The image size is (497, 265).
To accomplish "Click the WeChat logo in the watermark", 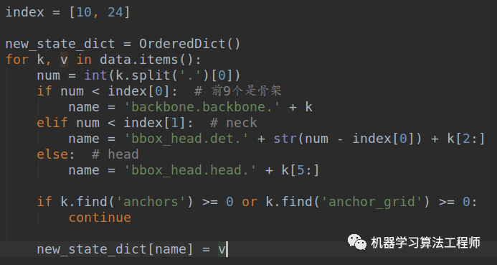I will pos(357,242).
